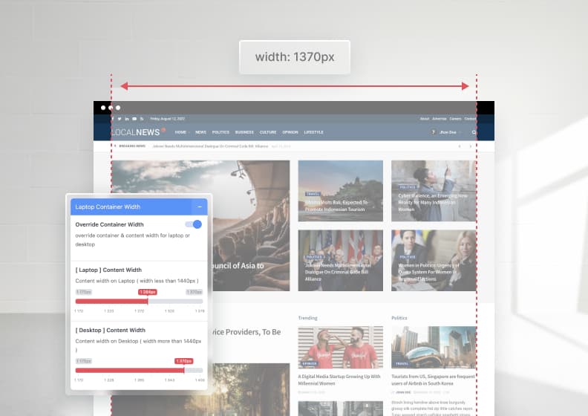
Task: Open the Jhon Doe account dropdown
Action: tap(451, 132)
